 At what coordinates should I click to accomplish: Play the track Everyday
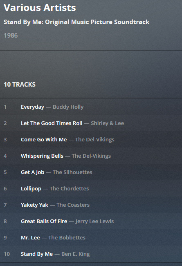coord(32,107)
